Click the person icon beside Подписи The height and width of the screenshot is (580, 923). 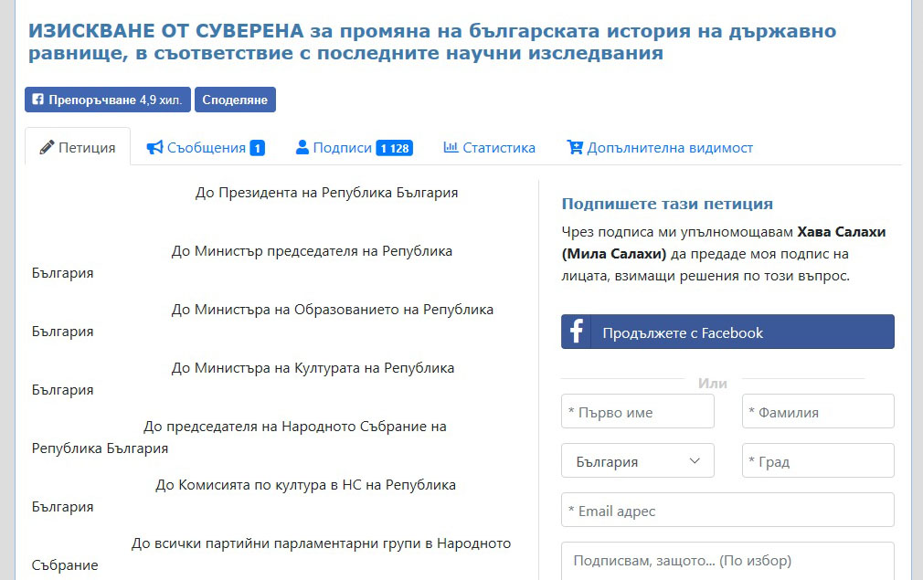pyautogui.click(x=302, y=148)
